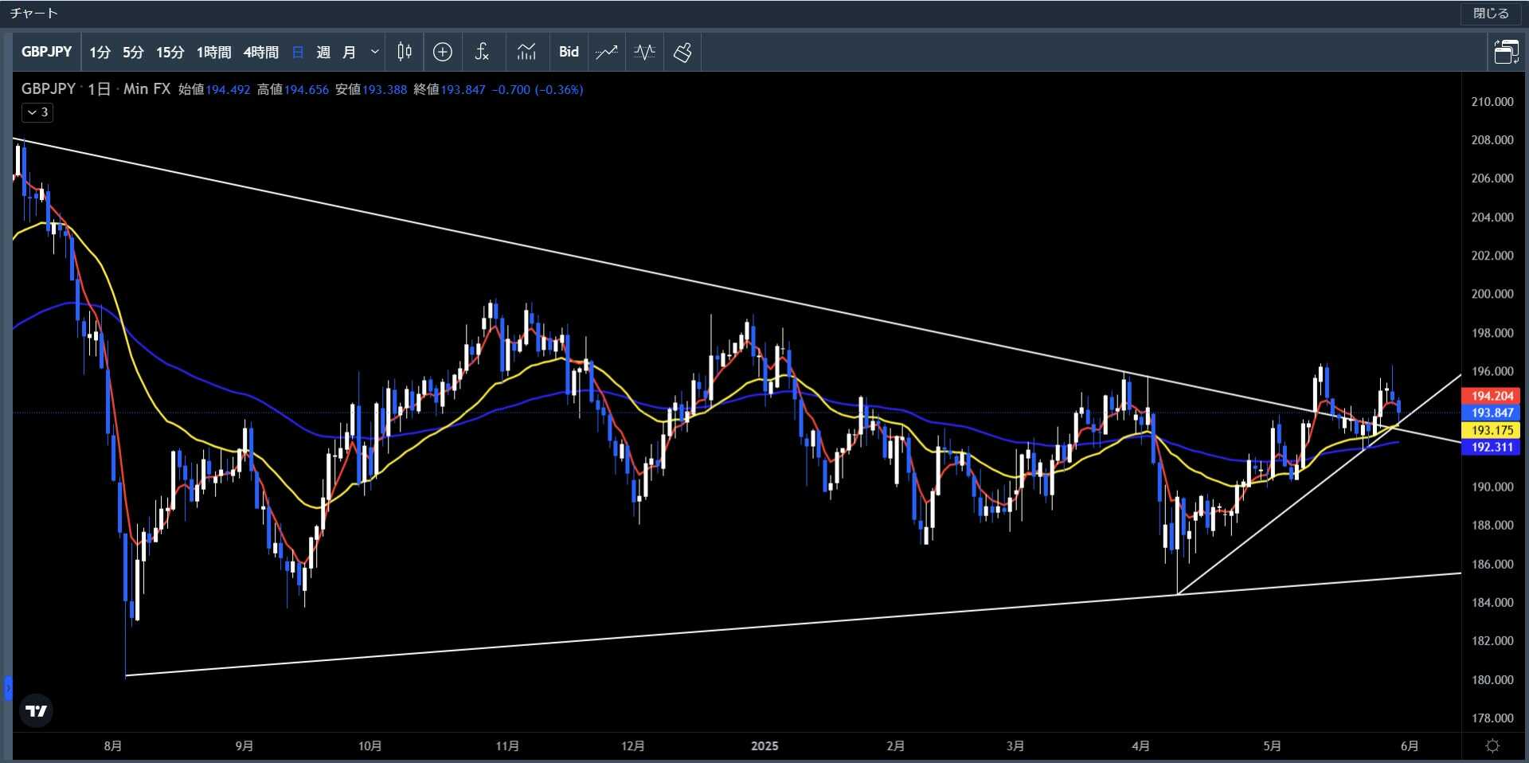Click the eraser clear drawings icon

point(682,52)
